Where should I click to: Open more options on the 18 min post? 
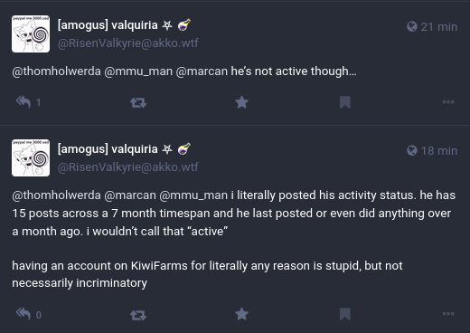coord(448,314)
